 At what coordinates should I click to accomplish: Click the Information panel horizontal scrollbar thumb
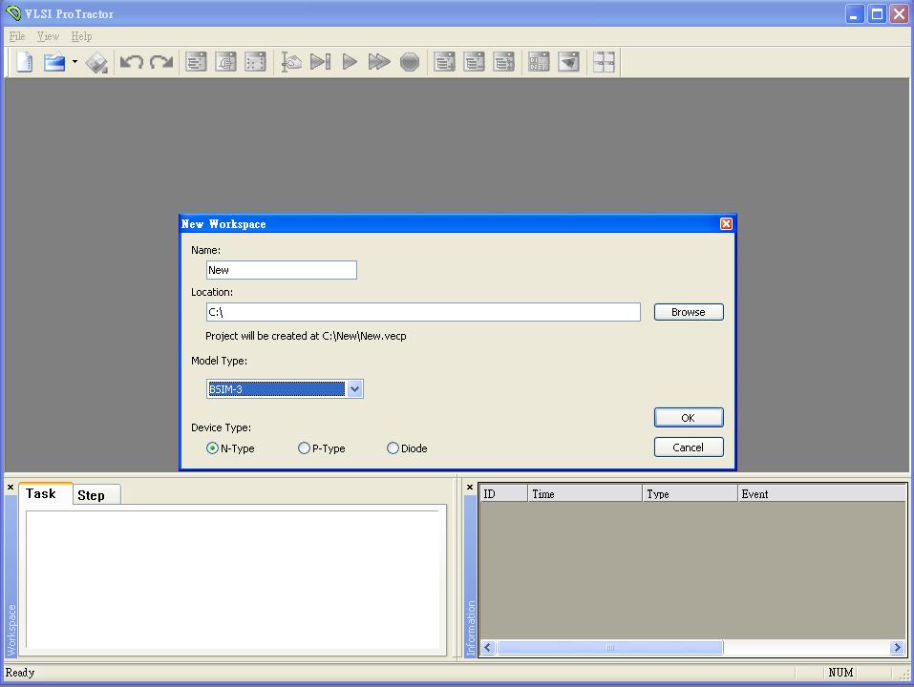pos(609,648)
